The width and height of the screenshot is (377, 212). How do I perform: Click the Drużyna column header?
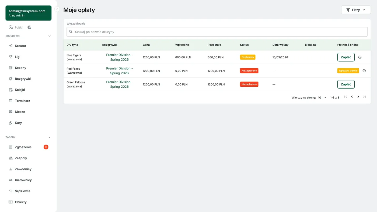72,45
